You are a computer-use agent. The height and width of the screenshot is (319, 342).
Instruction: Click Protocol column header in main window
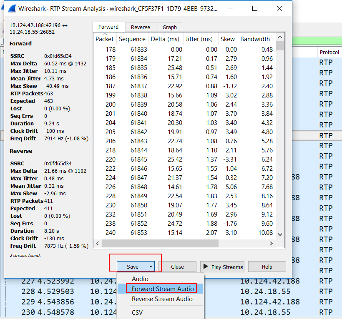coord(329,52)
